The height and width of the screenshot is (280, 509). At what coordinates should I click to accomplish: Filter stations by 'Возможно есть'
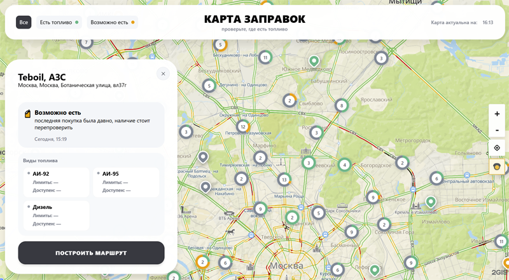[113, 22]
